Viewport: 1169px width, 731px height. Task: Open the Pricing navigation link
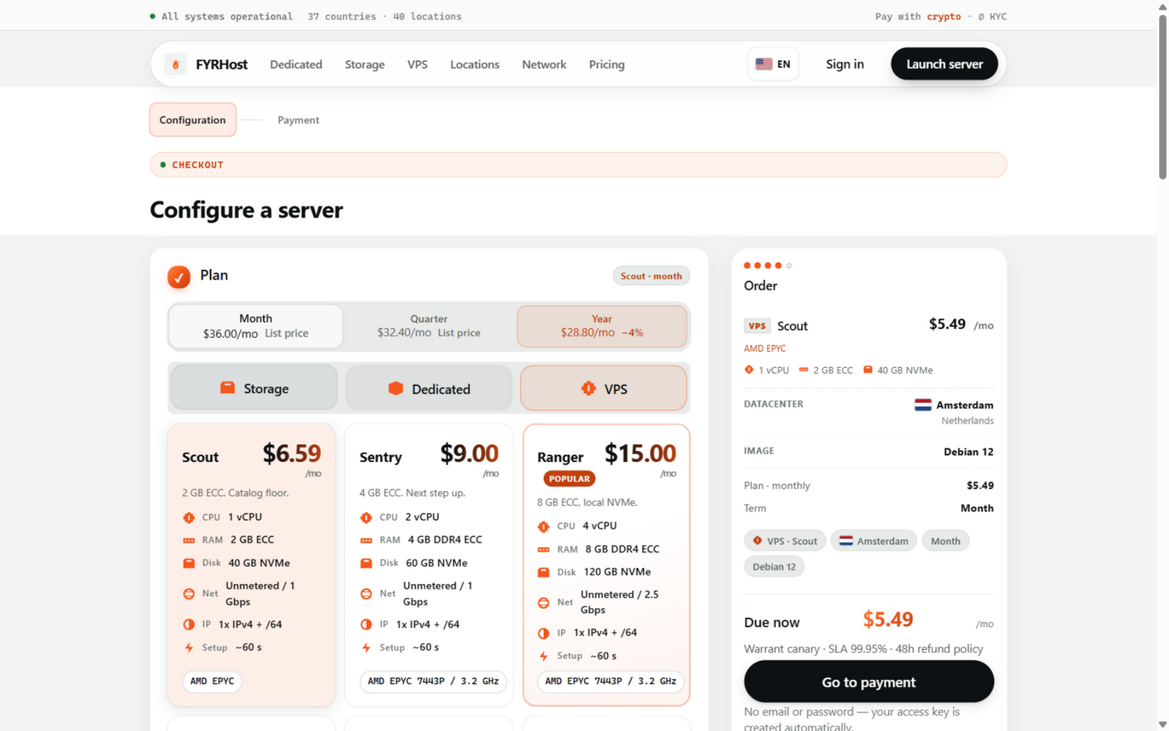click(606, 64)
